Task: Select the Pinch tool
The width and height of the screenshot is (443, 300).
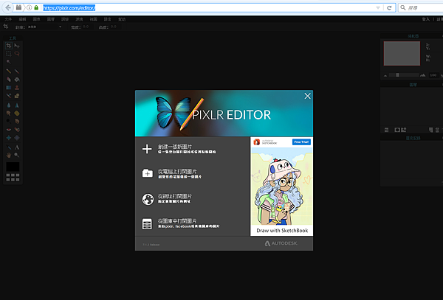Action: click(17, 138)
